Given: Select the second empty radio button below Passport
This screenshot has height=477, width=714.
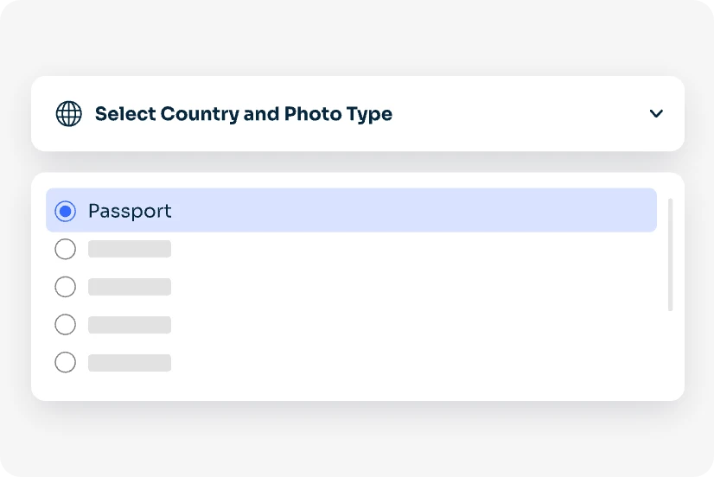Looking at the screenshot, I should click(65, 287).
